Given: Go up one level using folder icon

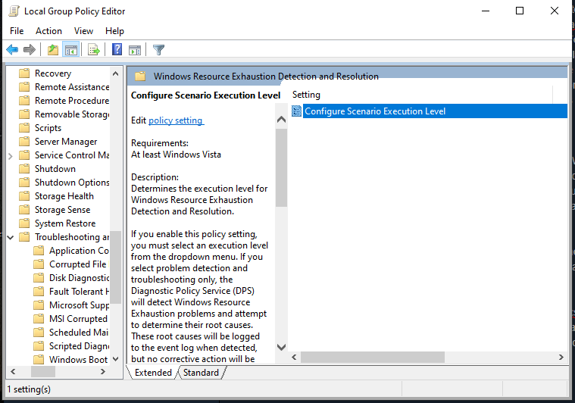Looking at the screenshot, I should tap(52, 50).
